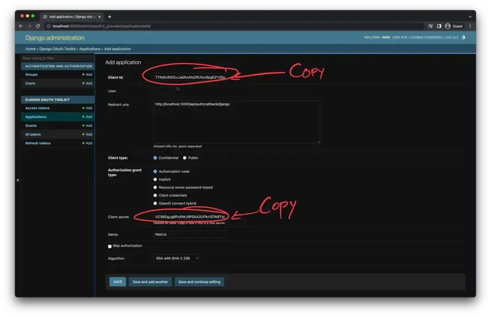Open the browser three-dot menu
The height and width of the screenshot is (317, 491).
470,26
